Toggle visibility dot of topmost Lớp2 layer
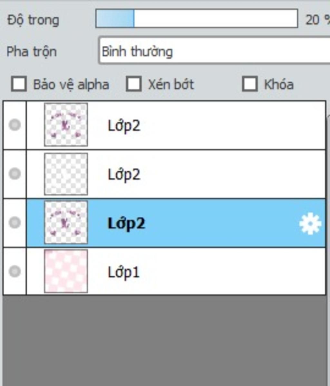The width and height of the screenshot is (330, 386). tap(15, 125)
